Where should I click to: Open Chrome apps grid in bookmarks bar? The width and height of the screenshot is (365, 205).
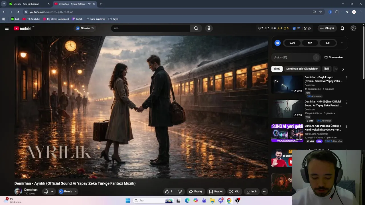click(4, 19)
